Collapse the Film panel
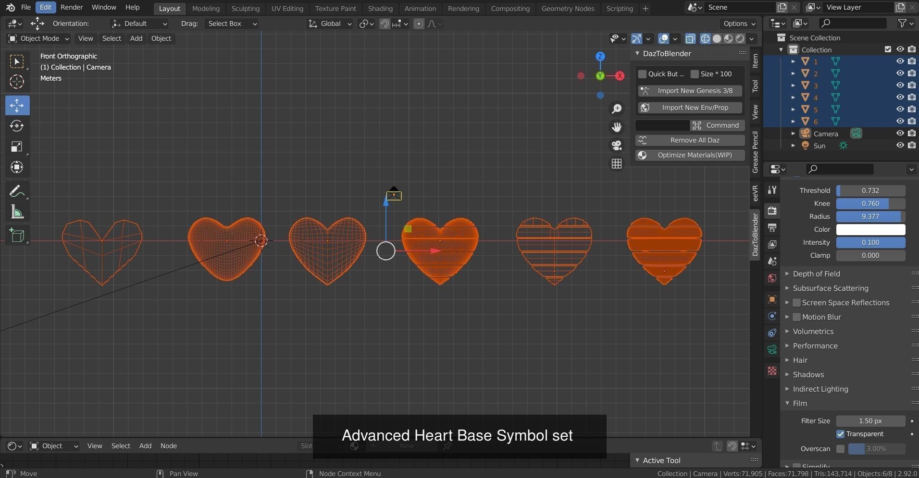 click(800, 404)
